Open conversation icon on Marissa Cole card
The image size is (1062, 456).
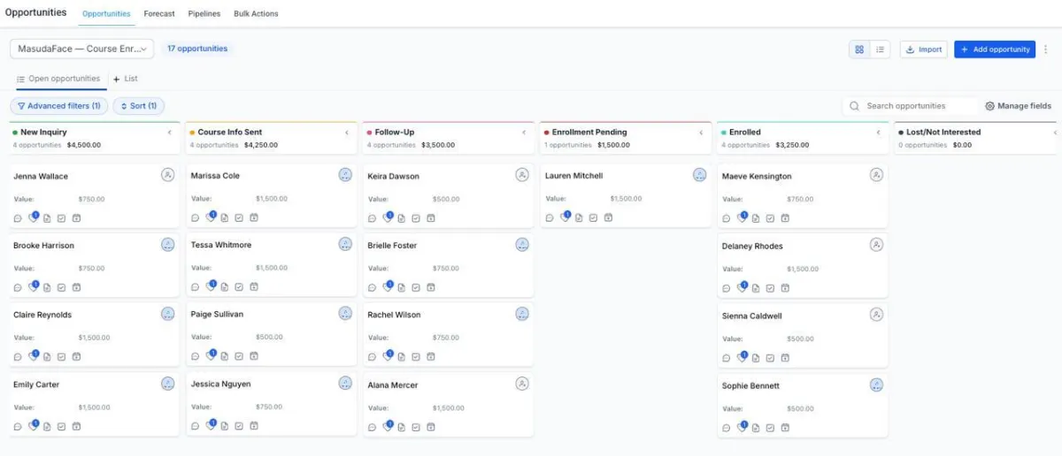(195, 217)
